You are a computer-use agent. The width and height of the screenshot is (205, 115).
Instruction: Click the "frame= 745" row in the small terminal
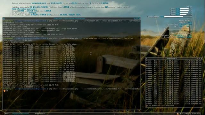pos(174,103)
